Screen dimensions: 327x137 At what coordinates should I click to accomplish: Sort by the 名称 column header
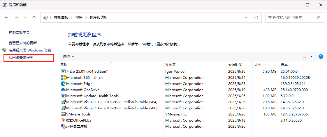point(111,65)
